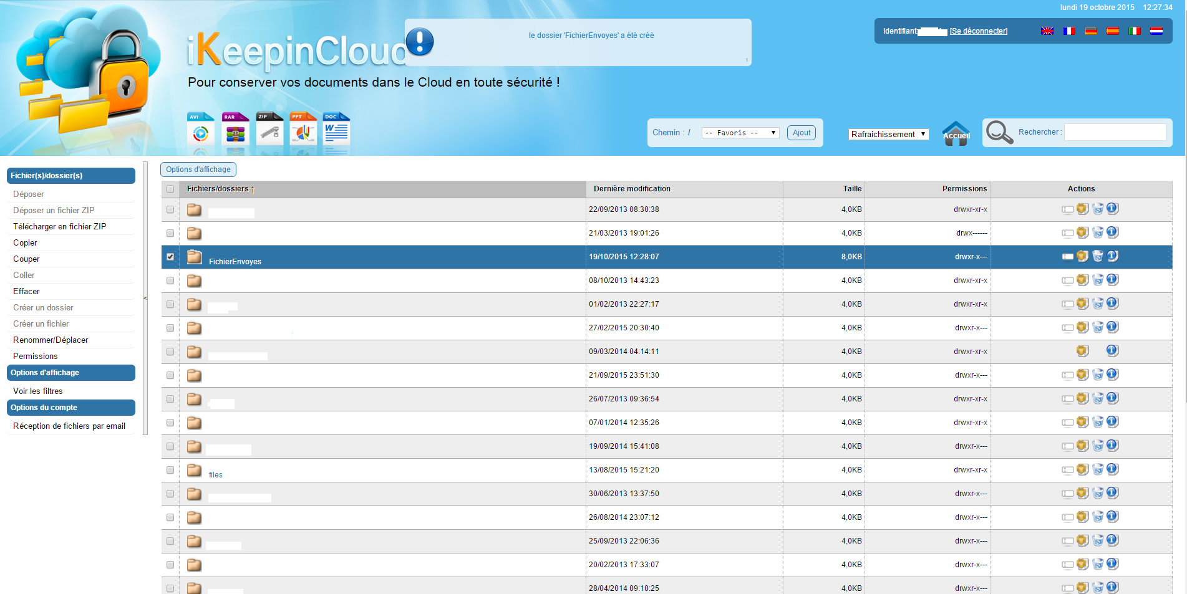1187x594 pixels.
Task: Open Voir les filtres link
Action: 38,391
